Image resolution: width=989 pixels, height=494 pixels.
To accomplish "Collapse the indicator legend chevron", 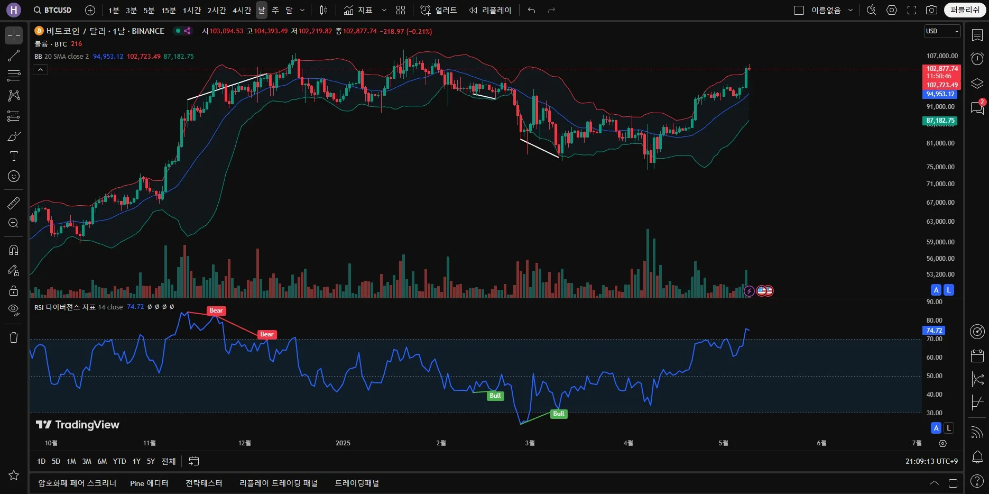I will pyautogui.click(x=41, y=70).
